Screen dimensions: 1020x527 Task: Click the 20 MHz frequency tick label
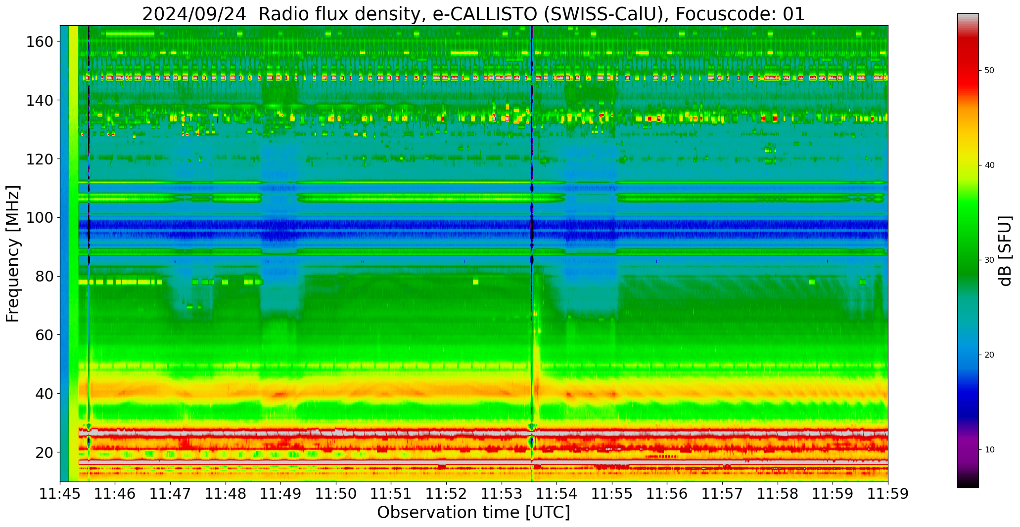[x=44, y=452]
